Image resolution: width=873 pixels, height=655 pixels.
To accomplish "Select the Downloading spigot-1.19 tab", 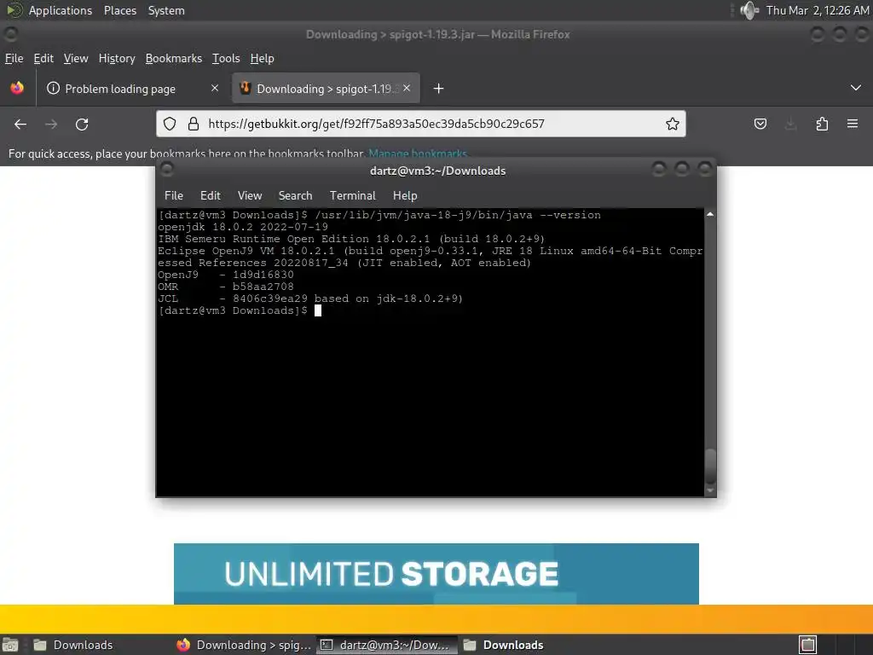I will click(326, 89).
